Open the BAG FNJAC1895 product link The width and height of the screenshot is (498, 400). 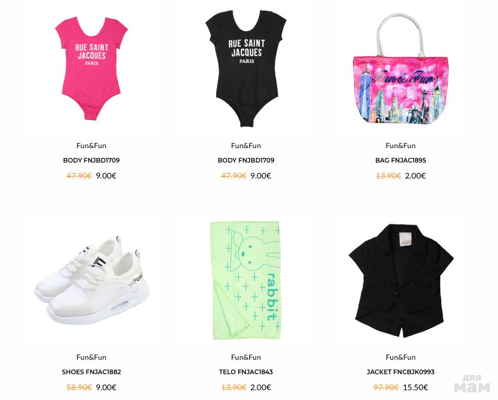coord(401,160)
